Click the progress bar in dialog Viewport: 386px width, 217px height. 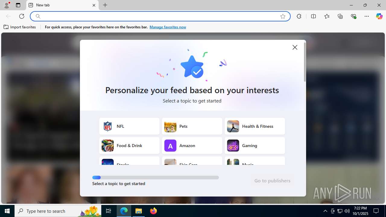tap(156, 178)
